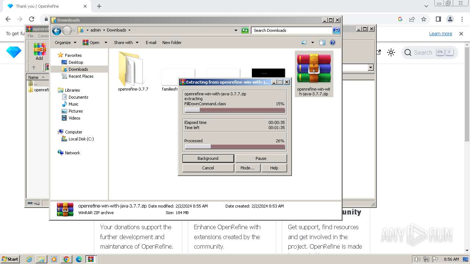Select Network in navigation pane
The width and height of the screenshot is (470, 264).
point(72,153)
